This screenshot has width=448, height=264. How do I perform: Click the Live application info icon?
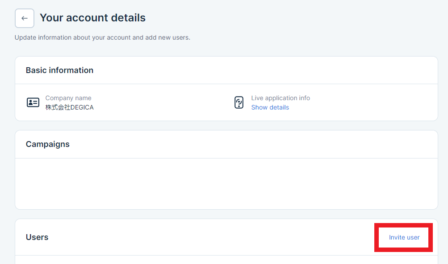pyautogui.click(x=239, y=102)
